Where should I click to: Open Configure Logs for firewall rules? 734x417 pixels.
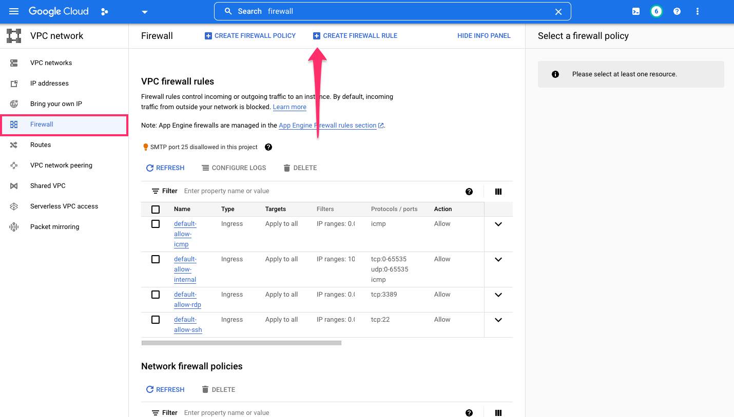(234, 168)
